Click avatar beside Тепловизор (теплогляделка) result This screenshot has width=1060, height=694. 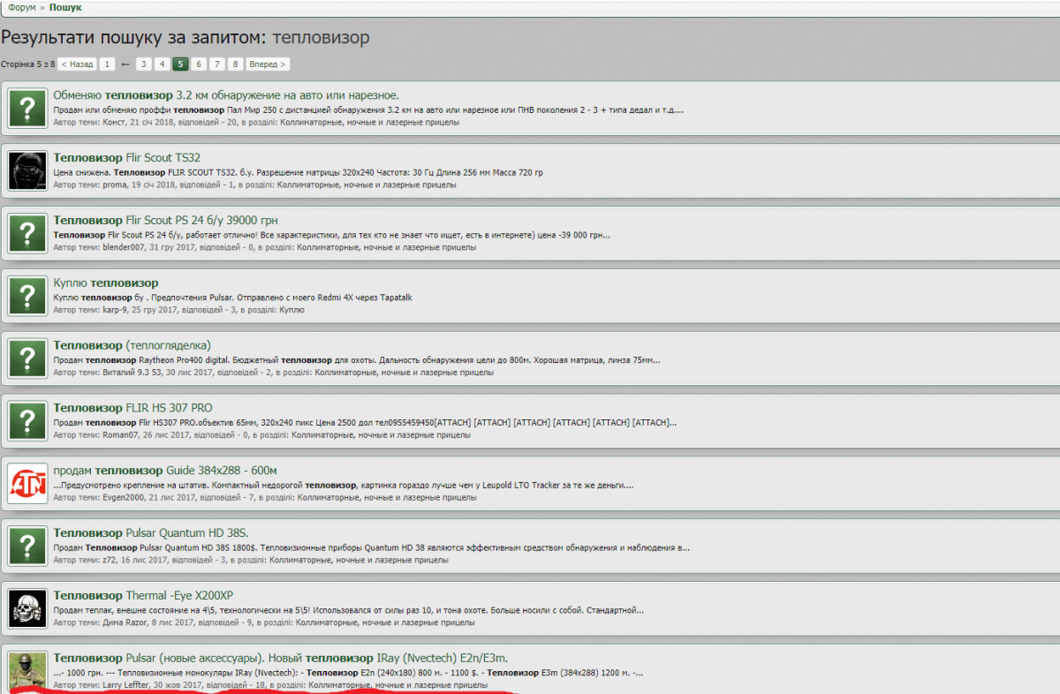(x=27, y=358)
